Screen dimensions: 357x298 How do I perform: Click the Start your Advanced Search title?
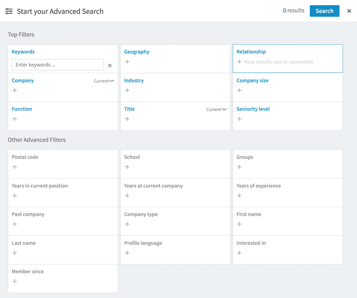point(60,12)
